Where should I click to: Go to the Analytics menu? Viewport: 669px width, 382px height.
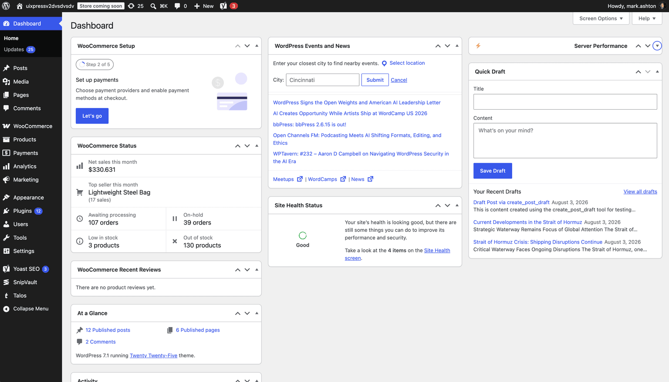(x=31, y=166)
